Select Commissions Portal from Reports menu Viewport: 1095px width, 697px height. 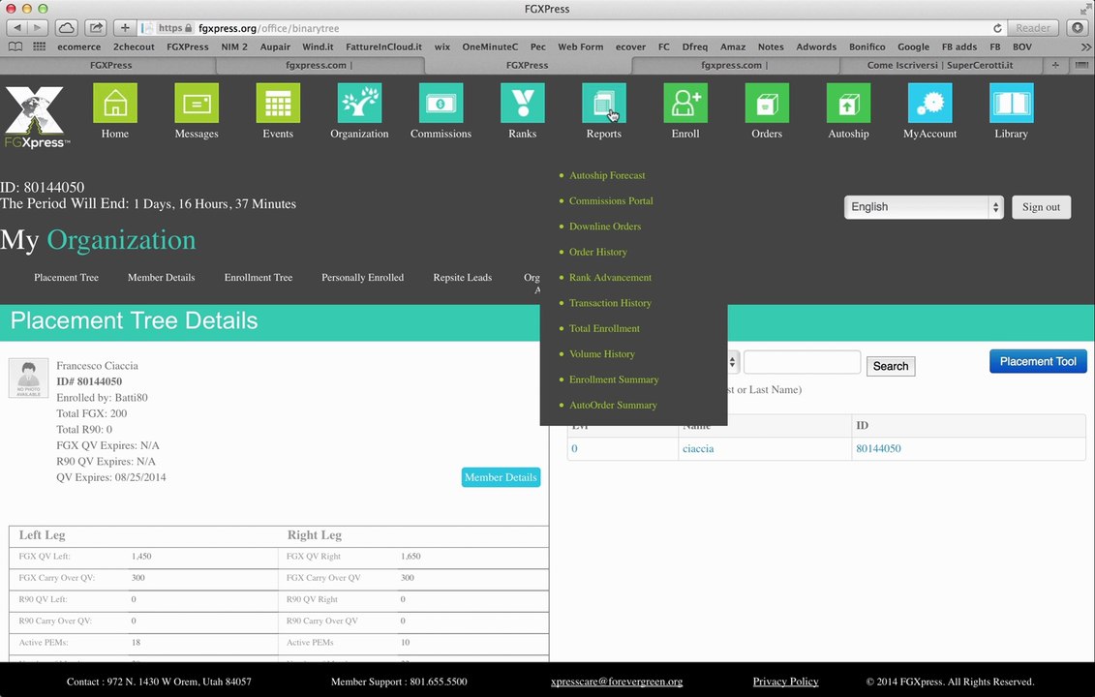(x=611, y=200)
